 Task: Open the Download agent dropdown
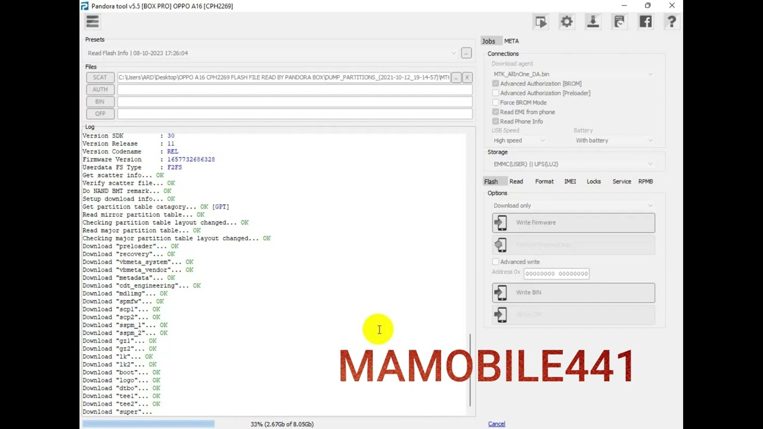(573, 74)
